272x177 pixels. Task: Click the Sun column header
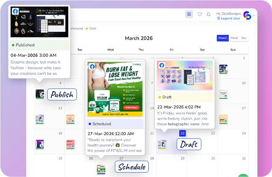[233, 50]
